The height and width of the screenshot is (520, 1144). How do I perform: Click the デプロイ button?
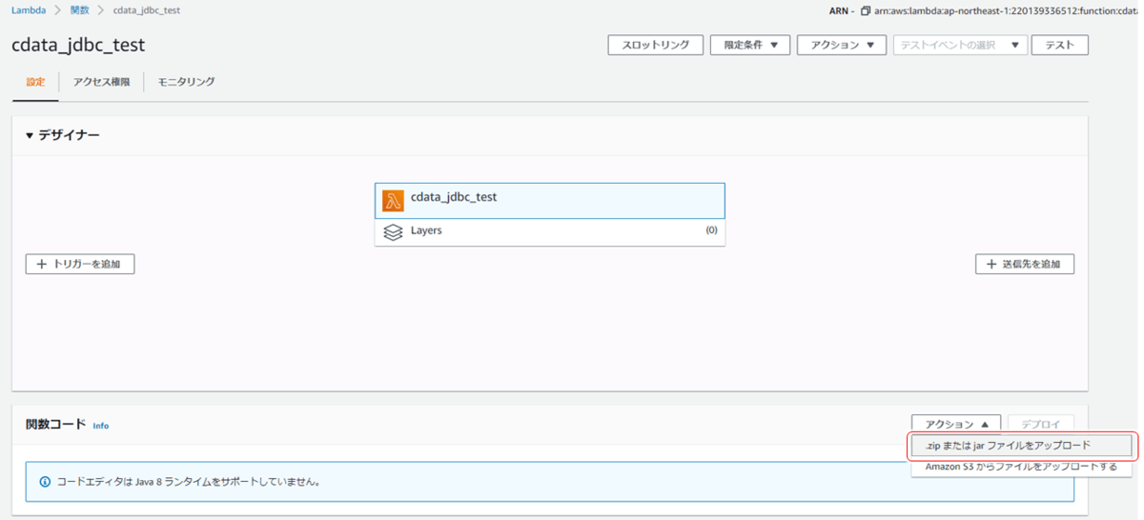[1041, 425]
